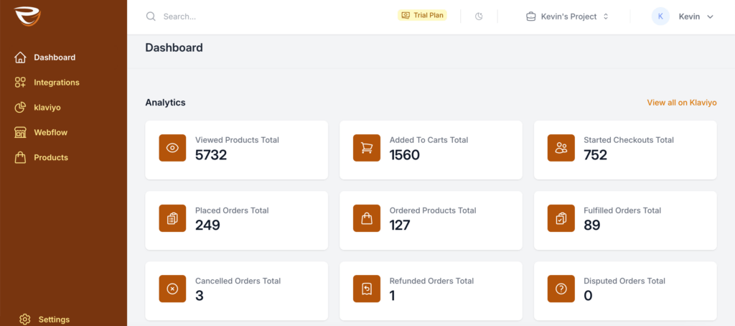
Task: Click the users icon on Started Checkouts card
Action: coord(561,148)
